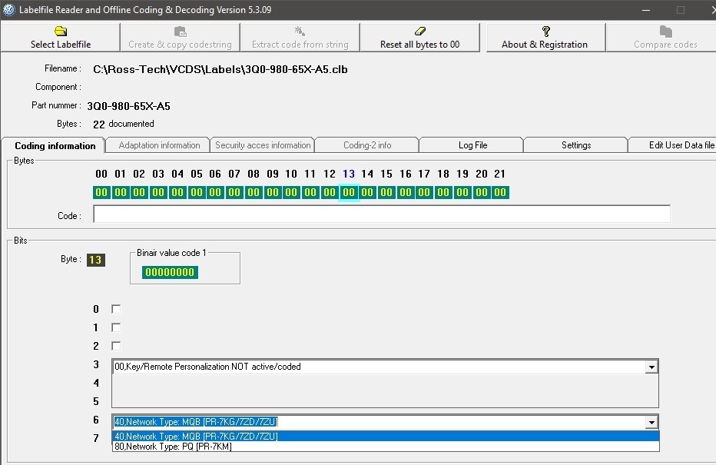Click the VW app logo in title bar
This screenshot has width=716, height=465.
pyautogui.click(x=9, y=9)
